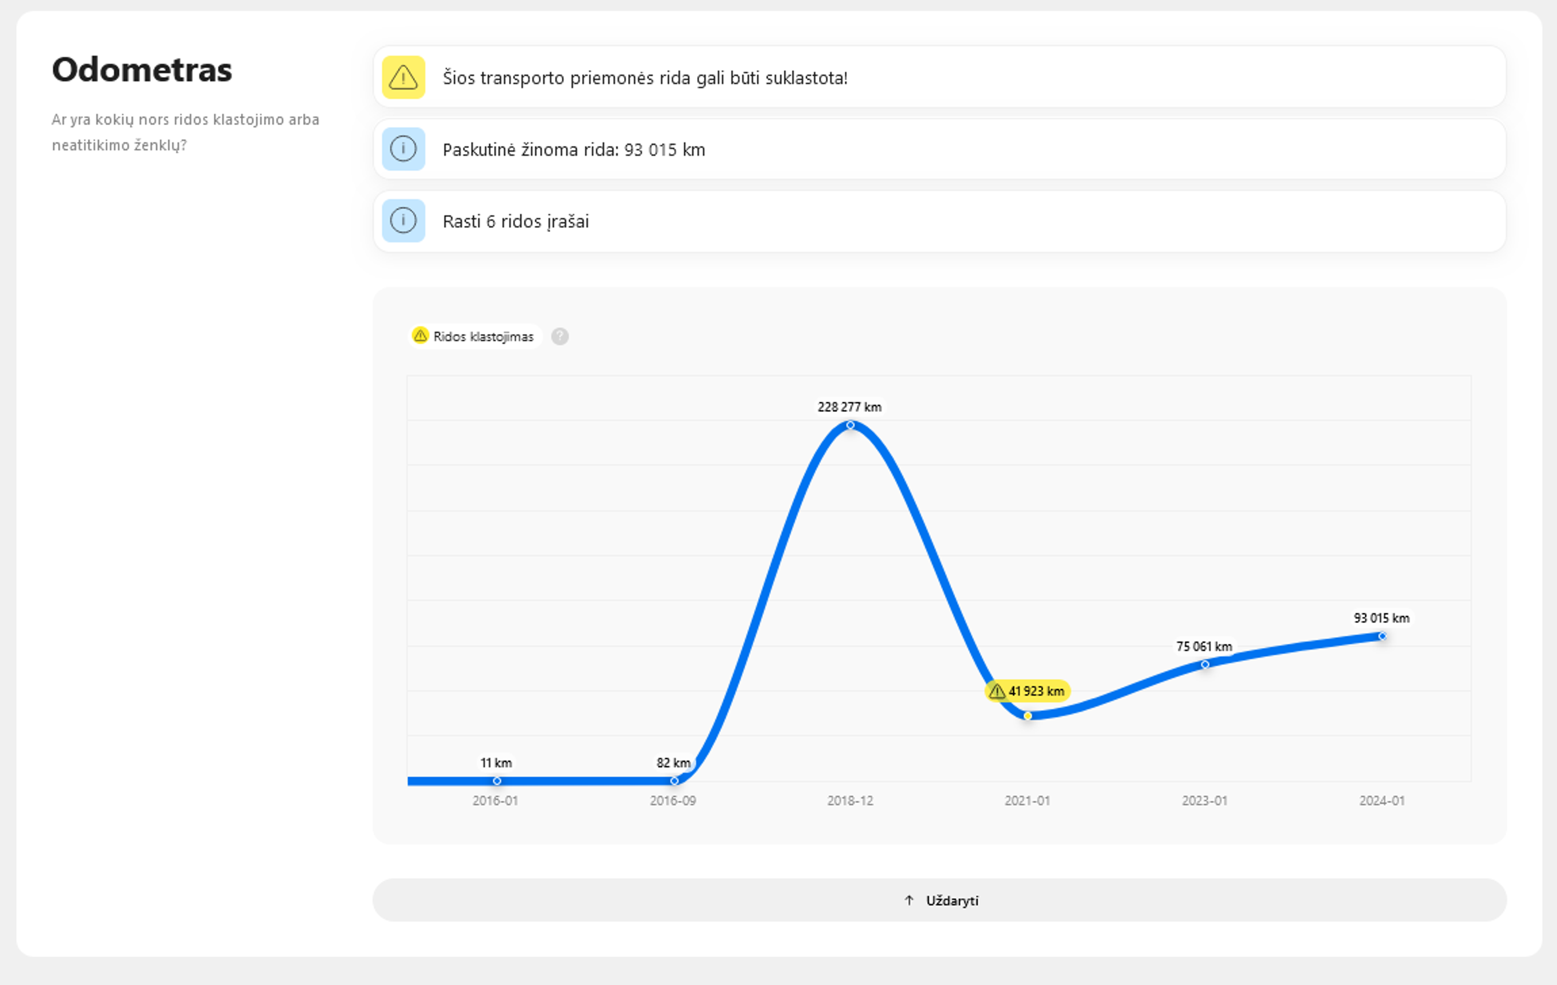Click the 11 km data point
Screen dimensions: 1557x985
(497, 781)
